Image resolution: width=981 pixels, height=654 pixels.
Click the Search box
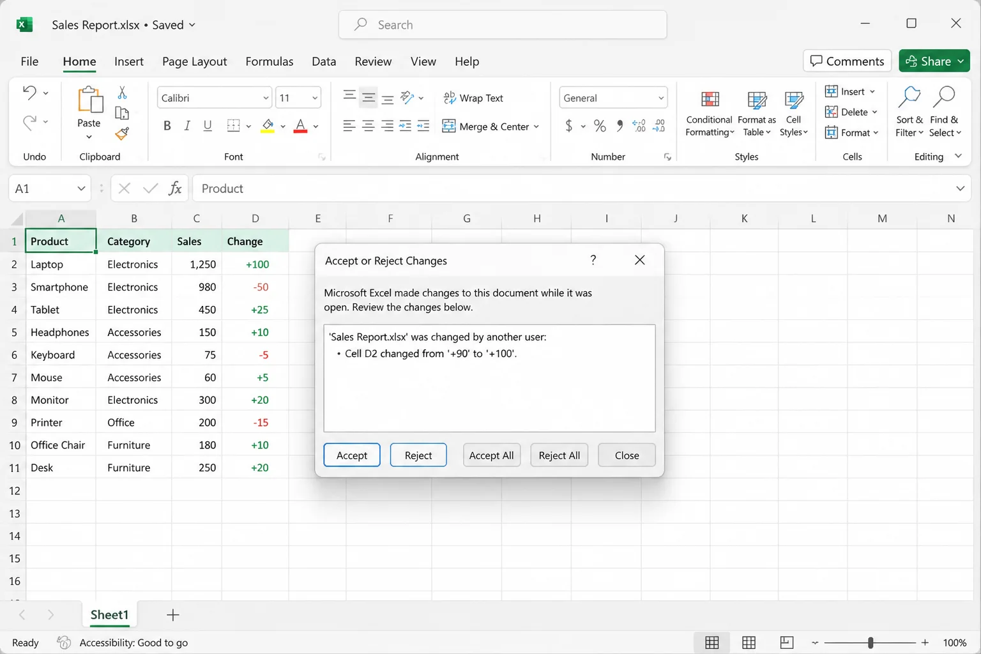(x=503, y=25)
